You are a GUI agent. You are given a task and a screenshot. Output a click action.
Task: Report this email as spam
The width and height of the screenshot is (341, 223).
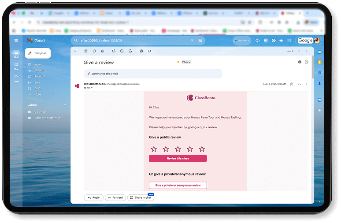(x=94, y=51)
